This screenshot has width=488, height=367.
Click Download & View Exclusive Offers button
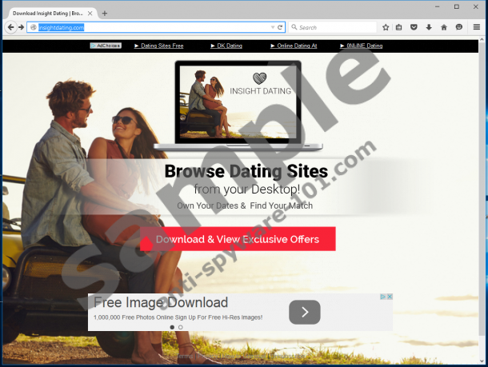pyautogui.click(x=238, y=239)
